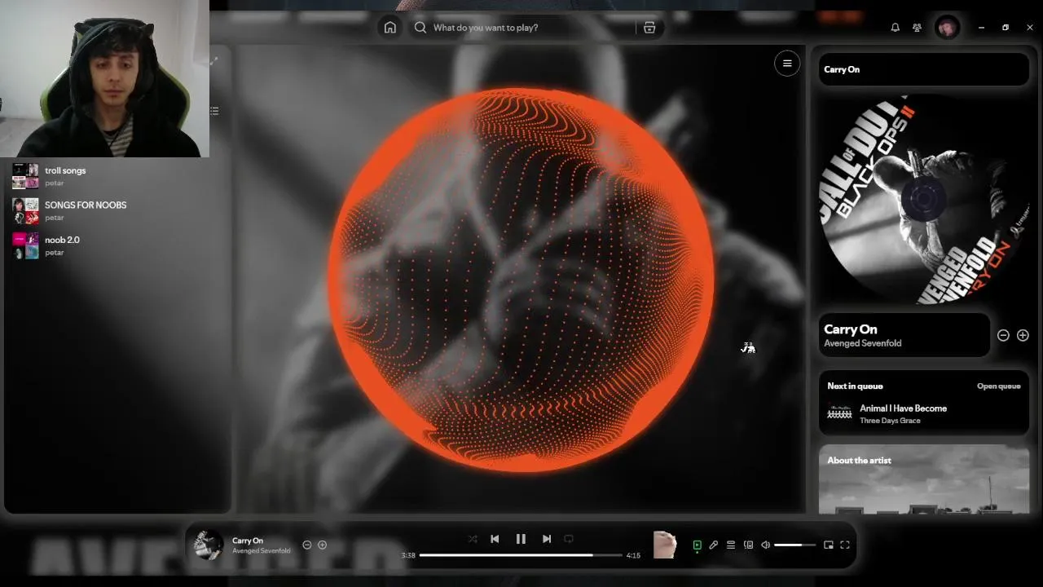Click the plus button beside the Now Playing title

click(x=1023, y=335)
